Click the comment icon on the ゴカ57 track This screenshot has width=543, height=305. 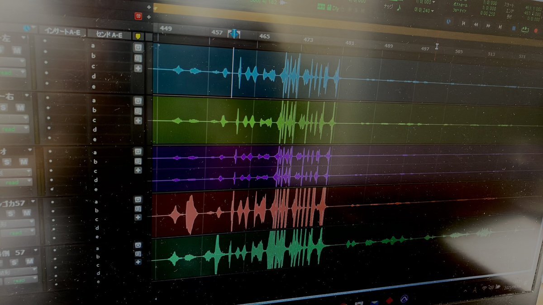click(x=138, y=208)
